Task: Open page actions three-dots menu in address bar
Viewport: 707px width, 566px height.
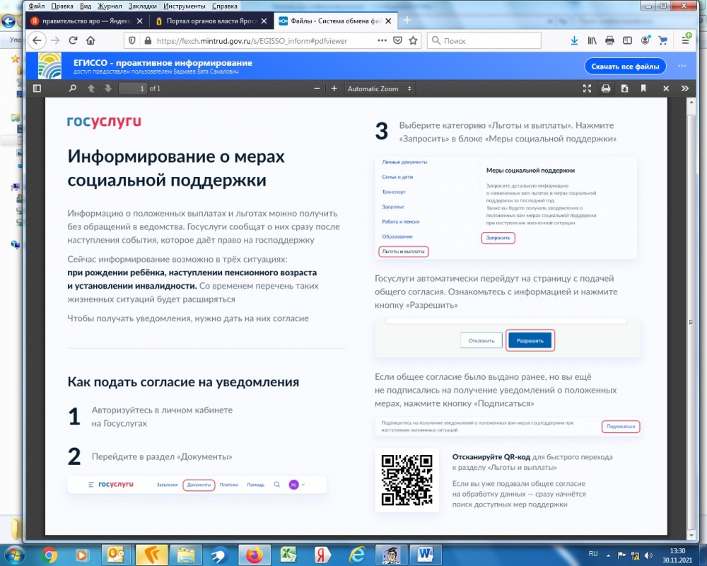Action: point(382,40)
